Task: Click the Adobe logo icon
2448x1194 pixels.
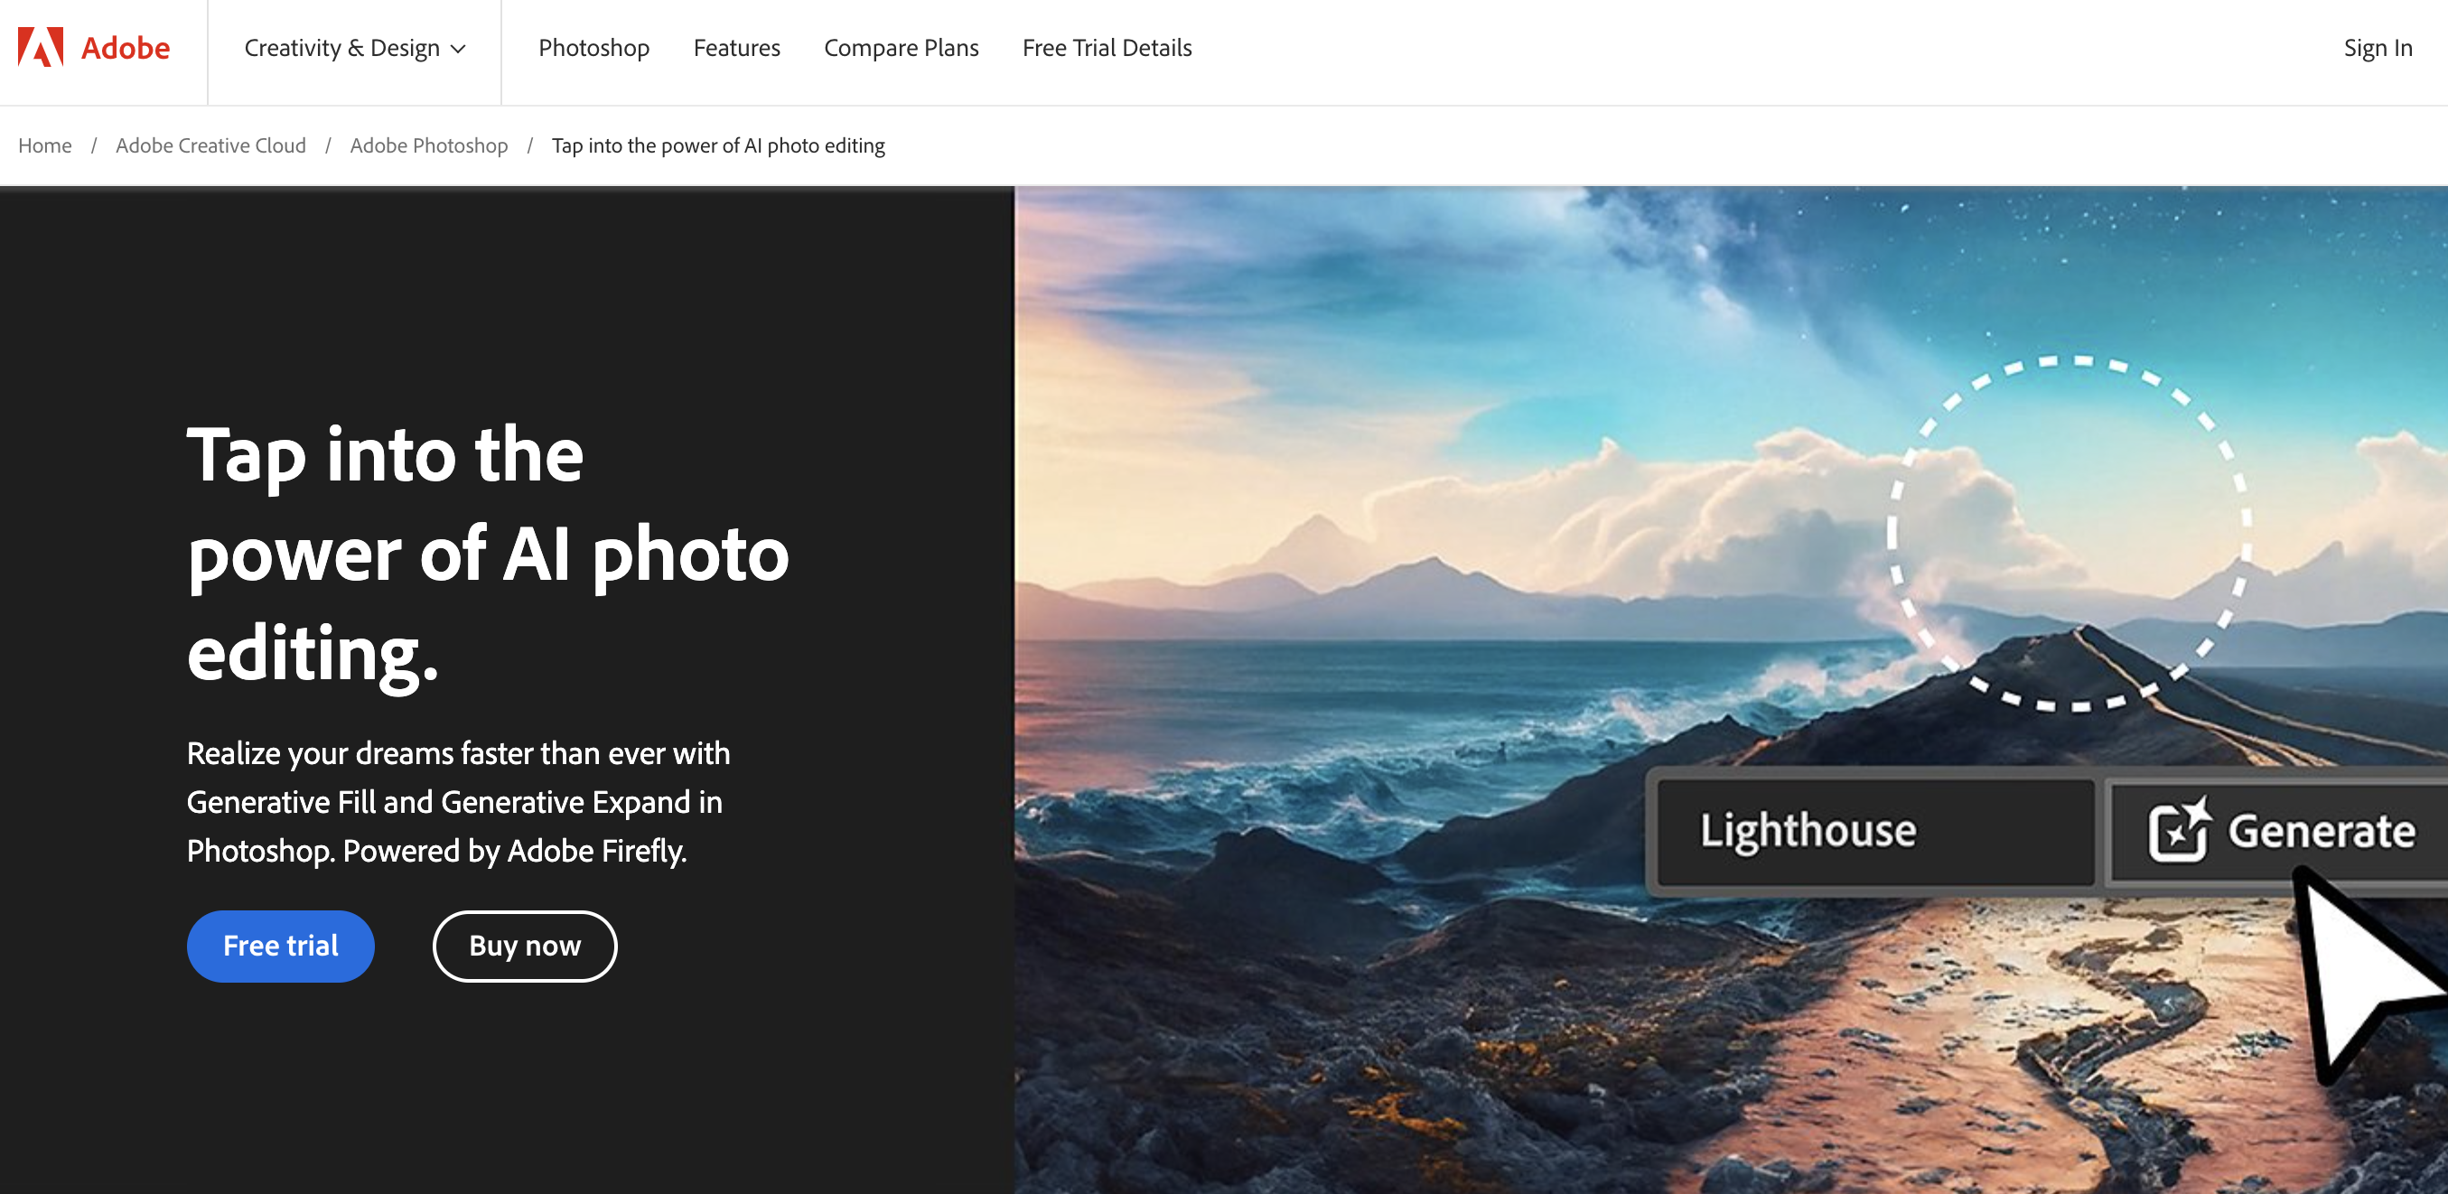Action: (41, 48)
